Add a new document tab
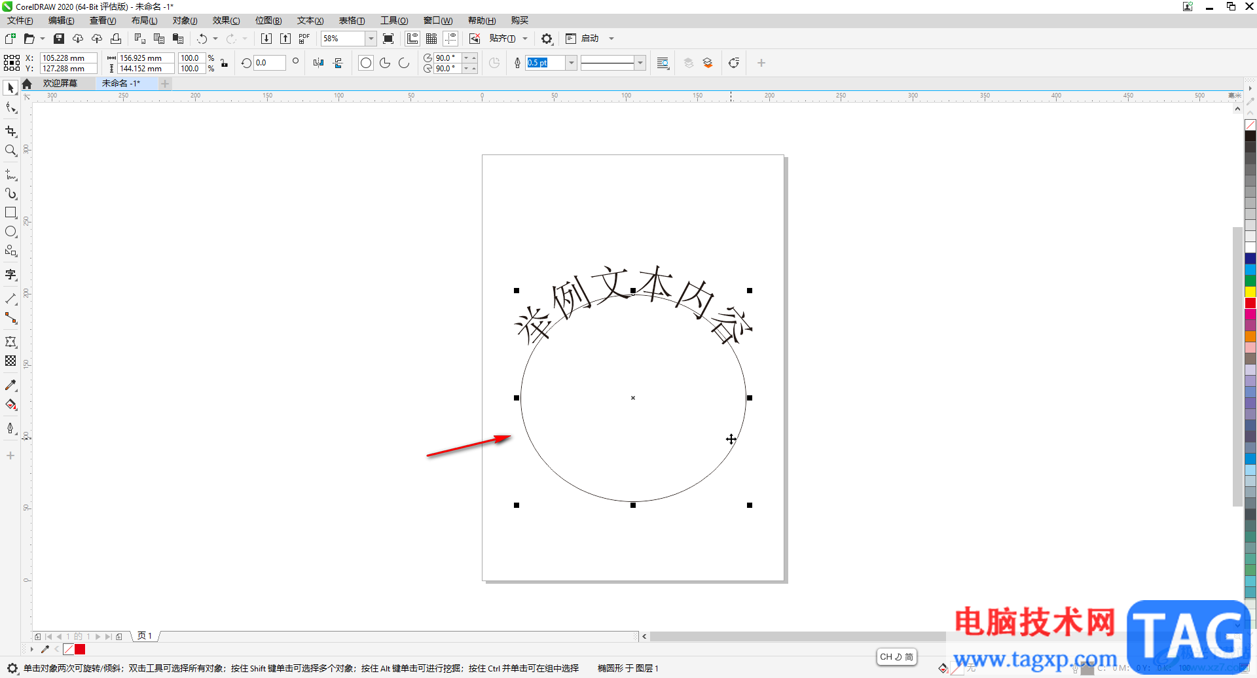Screen dimensions: 1257x678 165,83
